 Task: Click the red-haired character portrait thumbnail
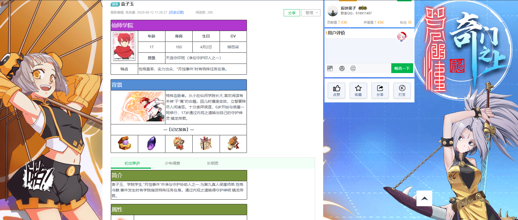[x=124, y=47]
